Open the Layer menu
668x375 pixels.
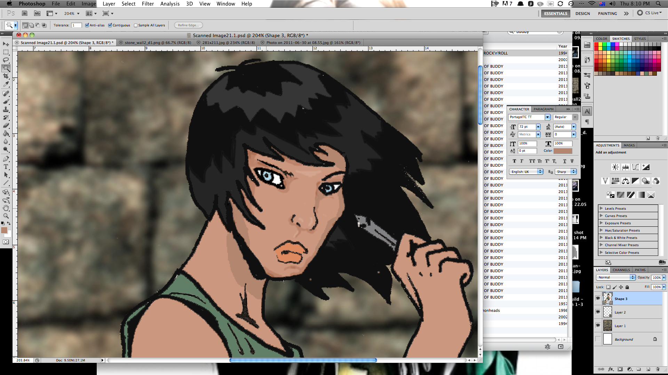(109, 4)
